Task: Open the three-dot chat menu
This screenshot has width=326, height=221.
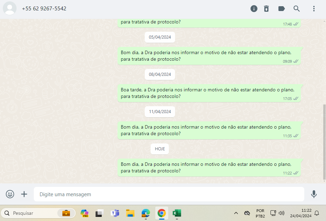Action: (x=314, y=9)
